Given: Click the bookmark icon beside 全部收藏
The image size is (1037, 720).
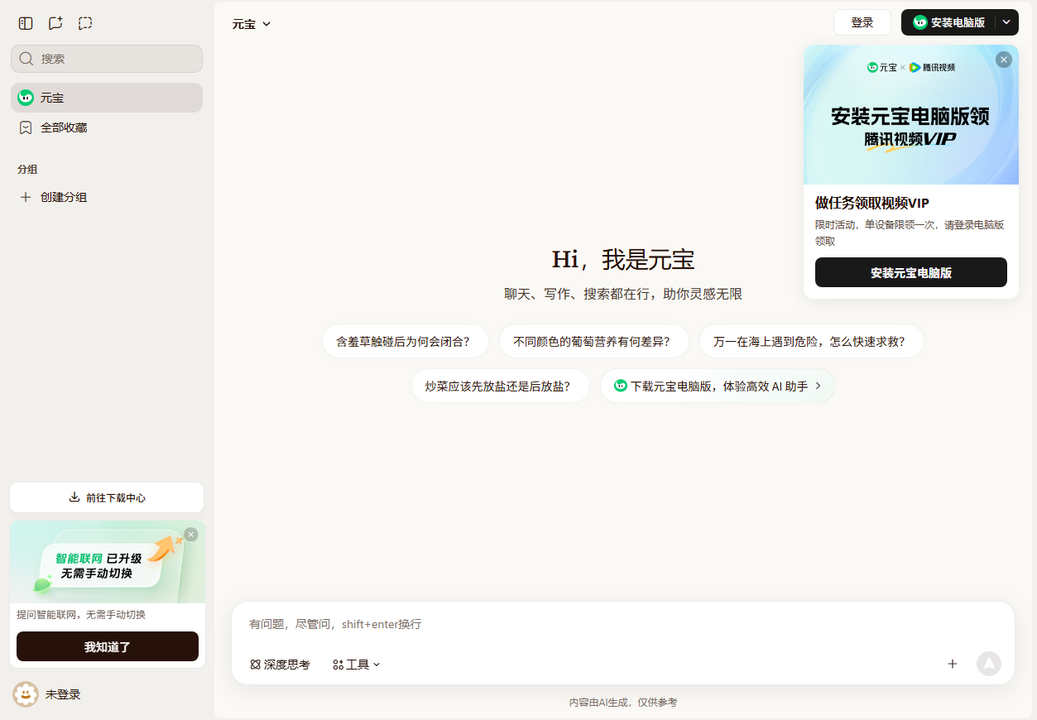Looking at the screenshot, I should (26, 127).
